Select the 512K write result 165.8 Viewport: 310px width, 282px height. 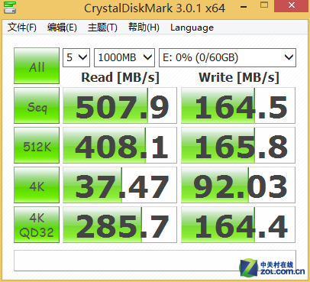click(x=238, y=145)
